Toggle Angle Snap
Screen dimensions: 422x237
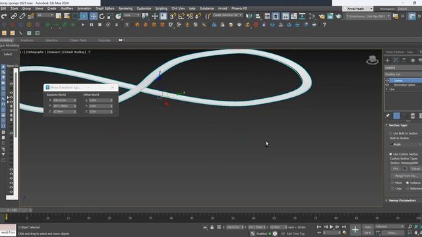(181, 16)
